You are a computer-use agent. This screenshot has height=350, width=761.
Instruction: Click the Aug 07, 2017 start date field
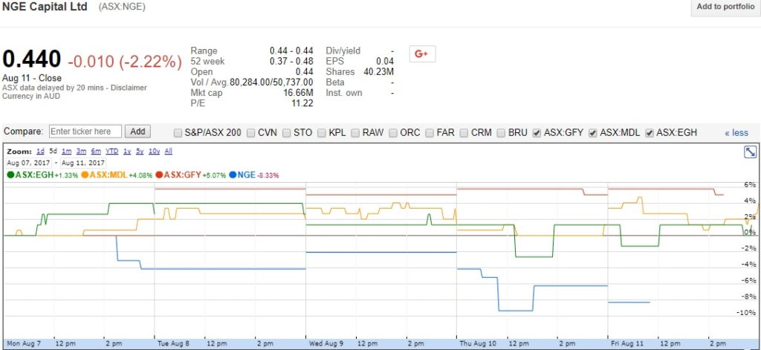click(x=28, y=163)
